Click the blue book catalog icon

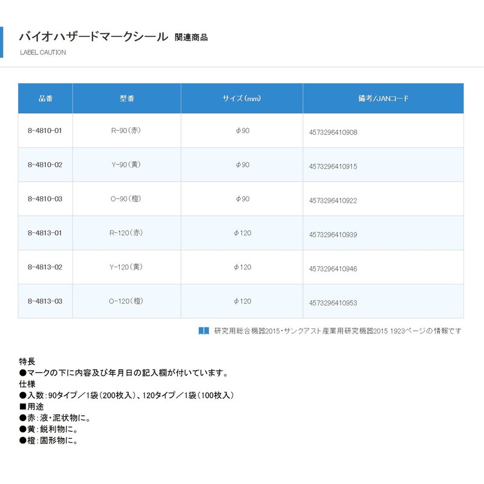pyautogui.click(x=203, y=331)
